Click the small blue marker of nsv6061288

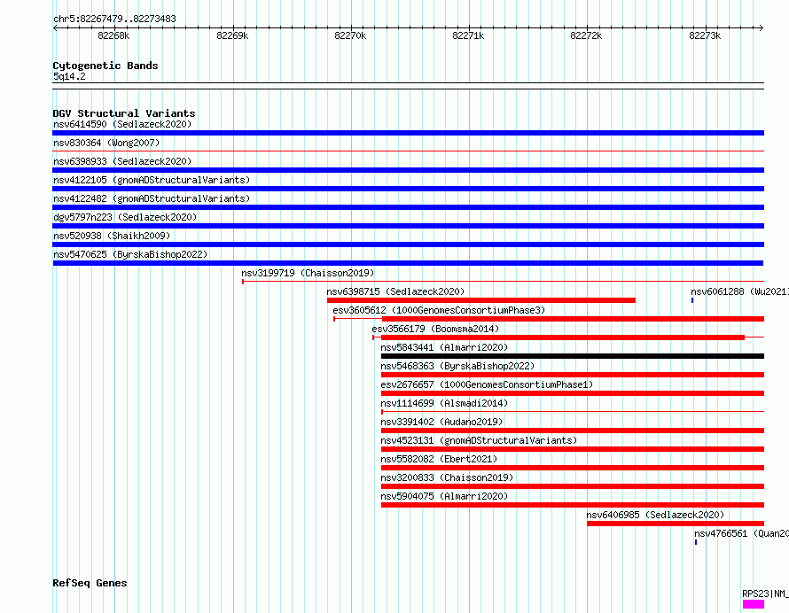point(692,300)
